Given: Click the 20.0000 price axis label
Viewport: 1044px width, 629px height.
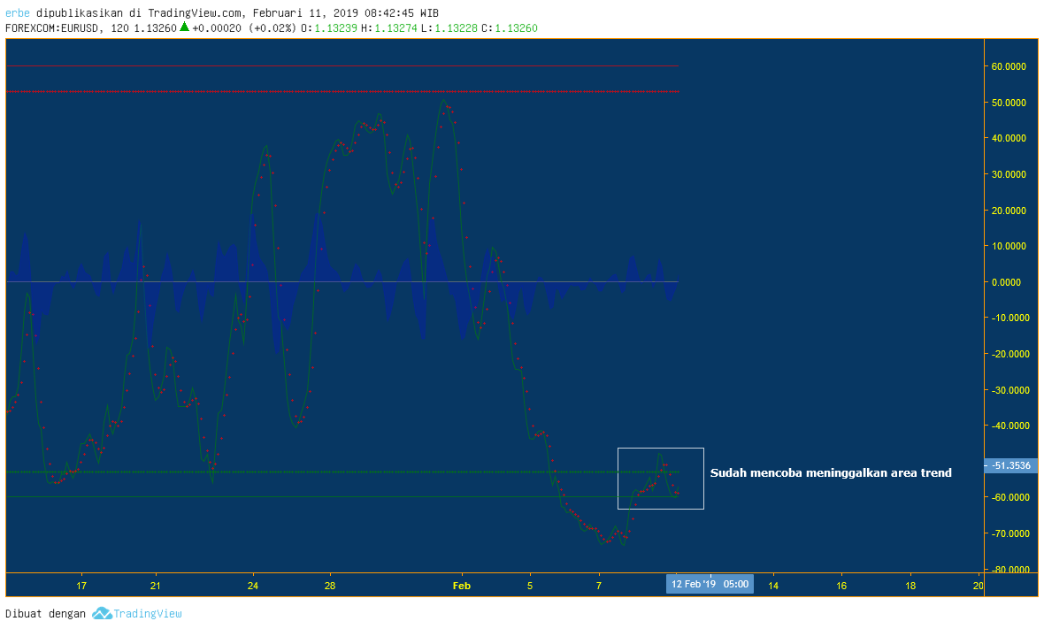Looking at the screenshot, I should (x=1009, y=211).
